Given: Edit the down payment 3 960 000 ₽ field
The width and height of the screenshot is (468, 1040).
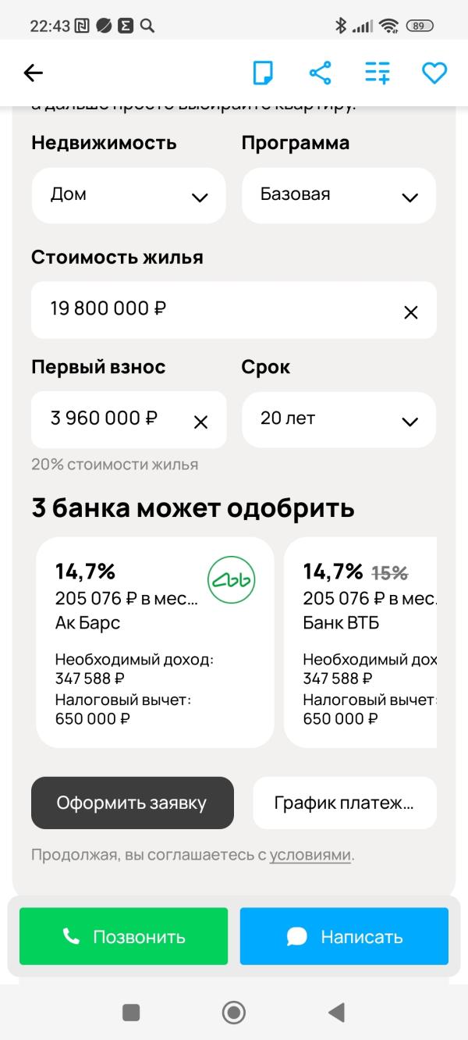Looking at the screenshot, I should pos(129,420).
